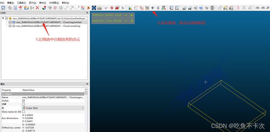
Task: Click the merge clouds red-green-blue icon
Action: click(44, 8)
